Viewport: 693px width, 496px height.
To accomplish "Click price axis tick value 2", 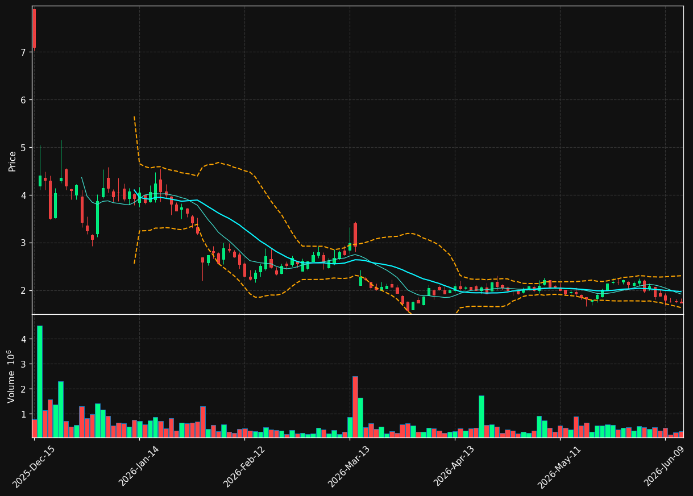I will point(23,290).
